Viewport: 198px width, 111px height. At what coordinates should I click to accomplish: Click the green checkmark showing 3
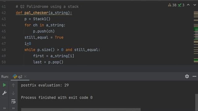(181, 5)
